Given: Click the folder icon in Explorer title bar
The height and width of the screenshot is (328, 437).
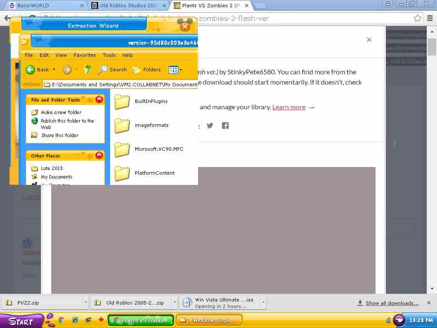Looking at the screenshot, I should [x=24, y=42].
